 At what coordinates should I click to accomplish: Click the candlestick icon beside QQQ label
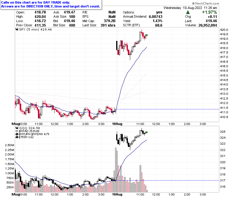coord(17,128)
